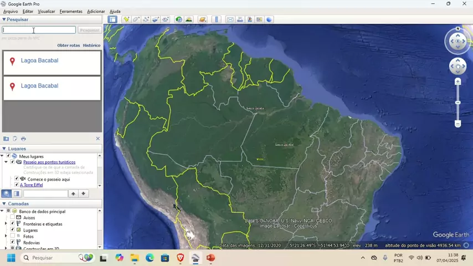473x266 pixels.
Task: Collapse the Camadas panel header
Action: tap(4, 204)
